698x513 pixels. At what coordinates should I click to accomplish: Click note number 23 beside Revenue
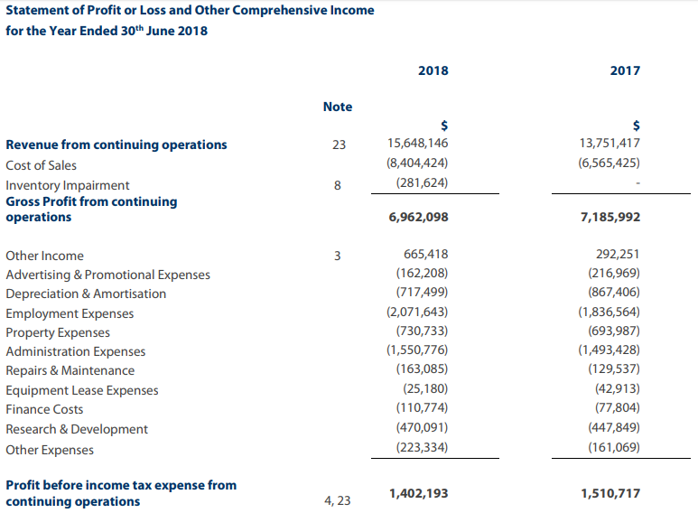(x=339, y=145)
